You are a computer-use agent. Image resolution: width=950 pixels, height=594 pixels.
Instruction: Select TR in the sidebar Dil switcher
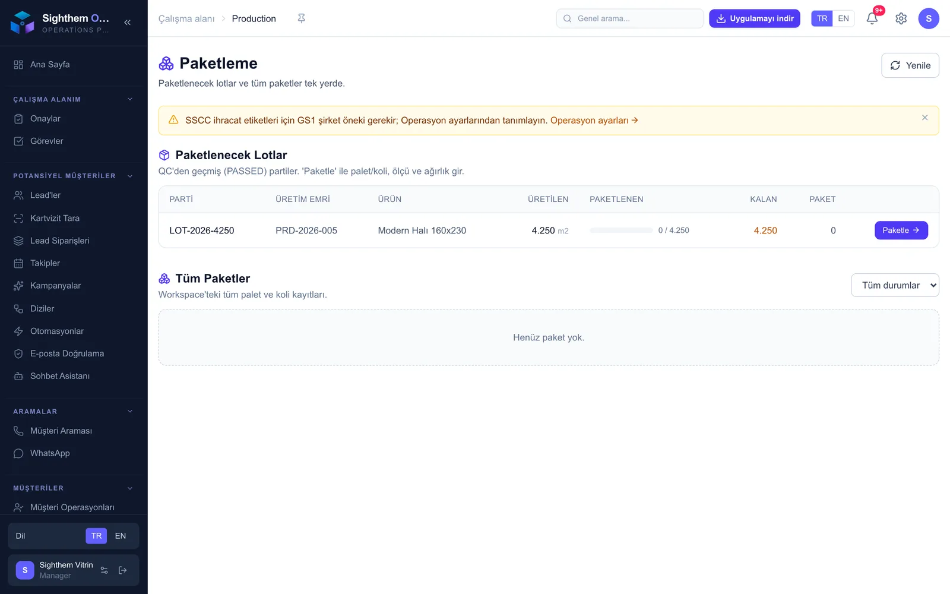(96, 536)
